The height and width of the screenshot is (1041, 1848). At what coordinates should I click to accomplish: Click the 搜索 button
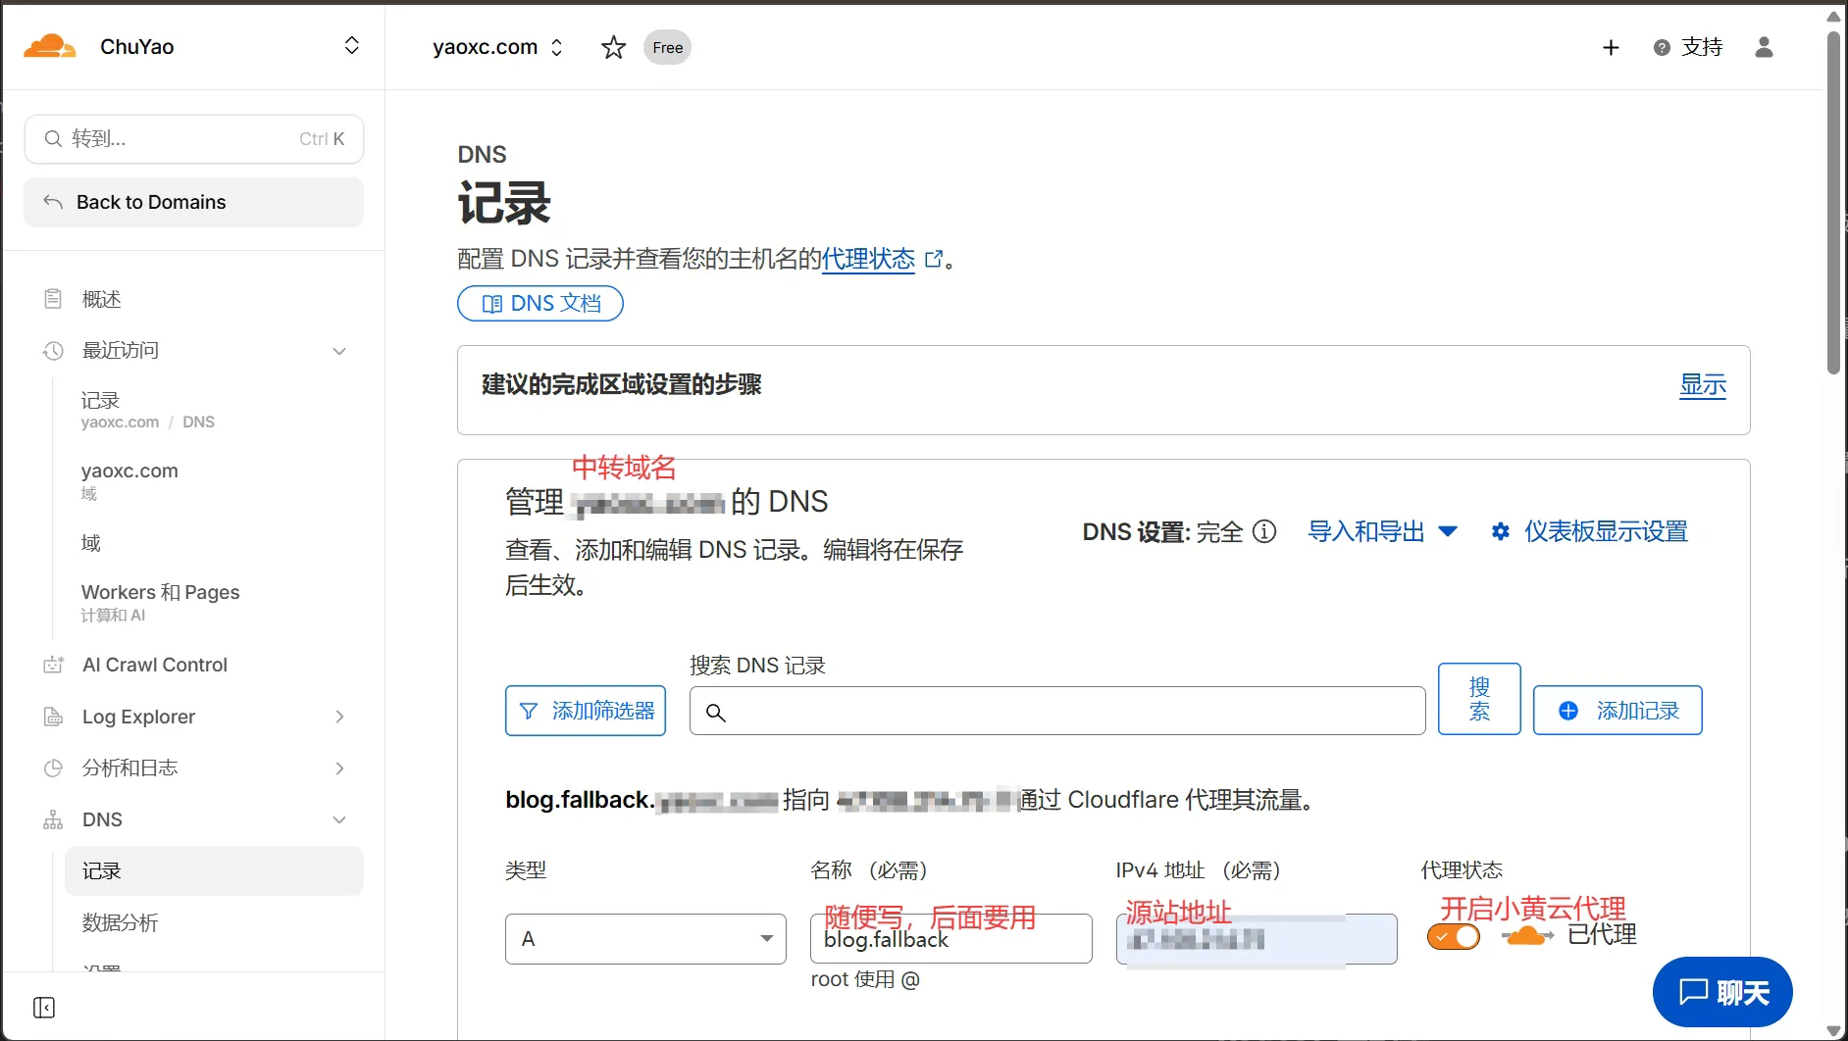click(x=1479, y=699)
